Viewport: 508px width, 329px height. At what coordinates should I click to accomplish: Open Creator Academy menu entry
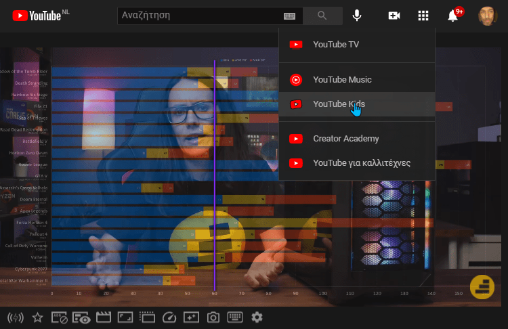tap(357, 139)
